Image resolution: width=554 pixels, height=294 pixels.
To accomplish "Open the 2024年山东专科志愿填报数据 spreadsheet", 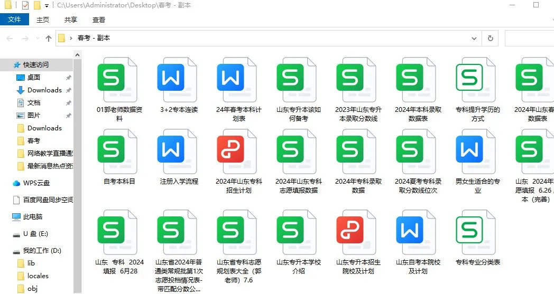I will (x=297, y=151).
